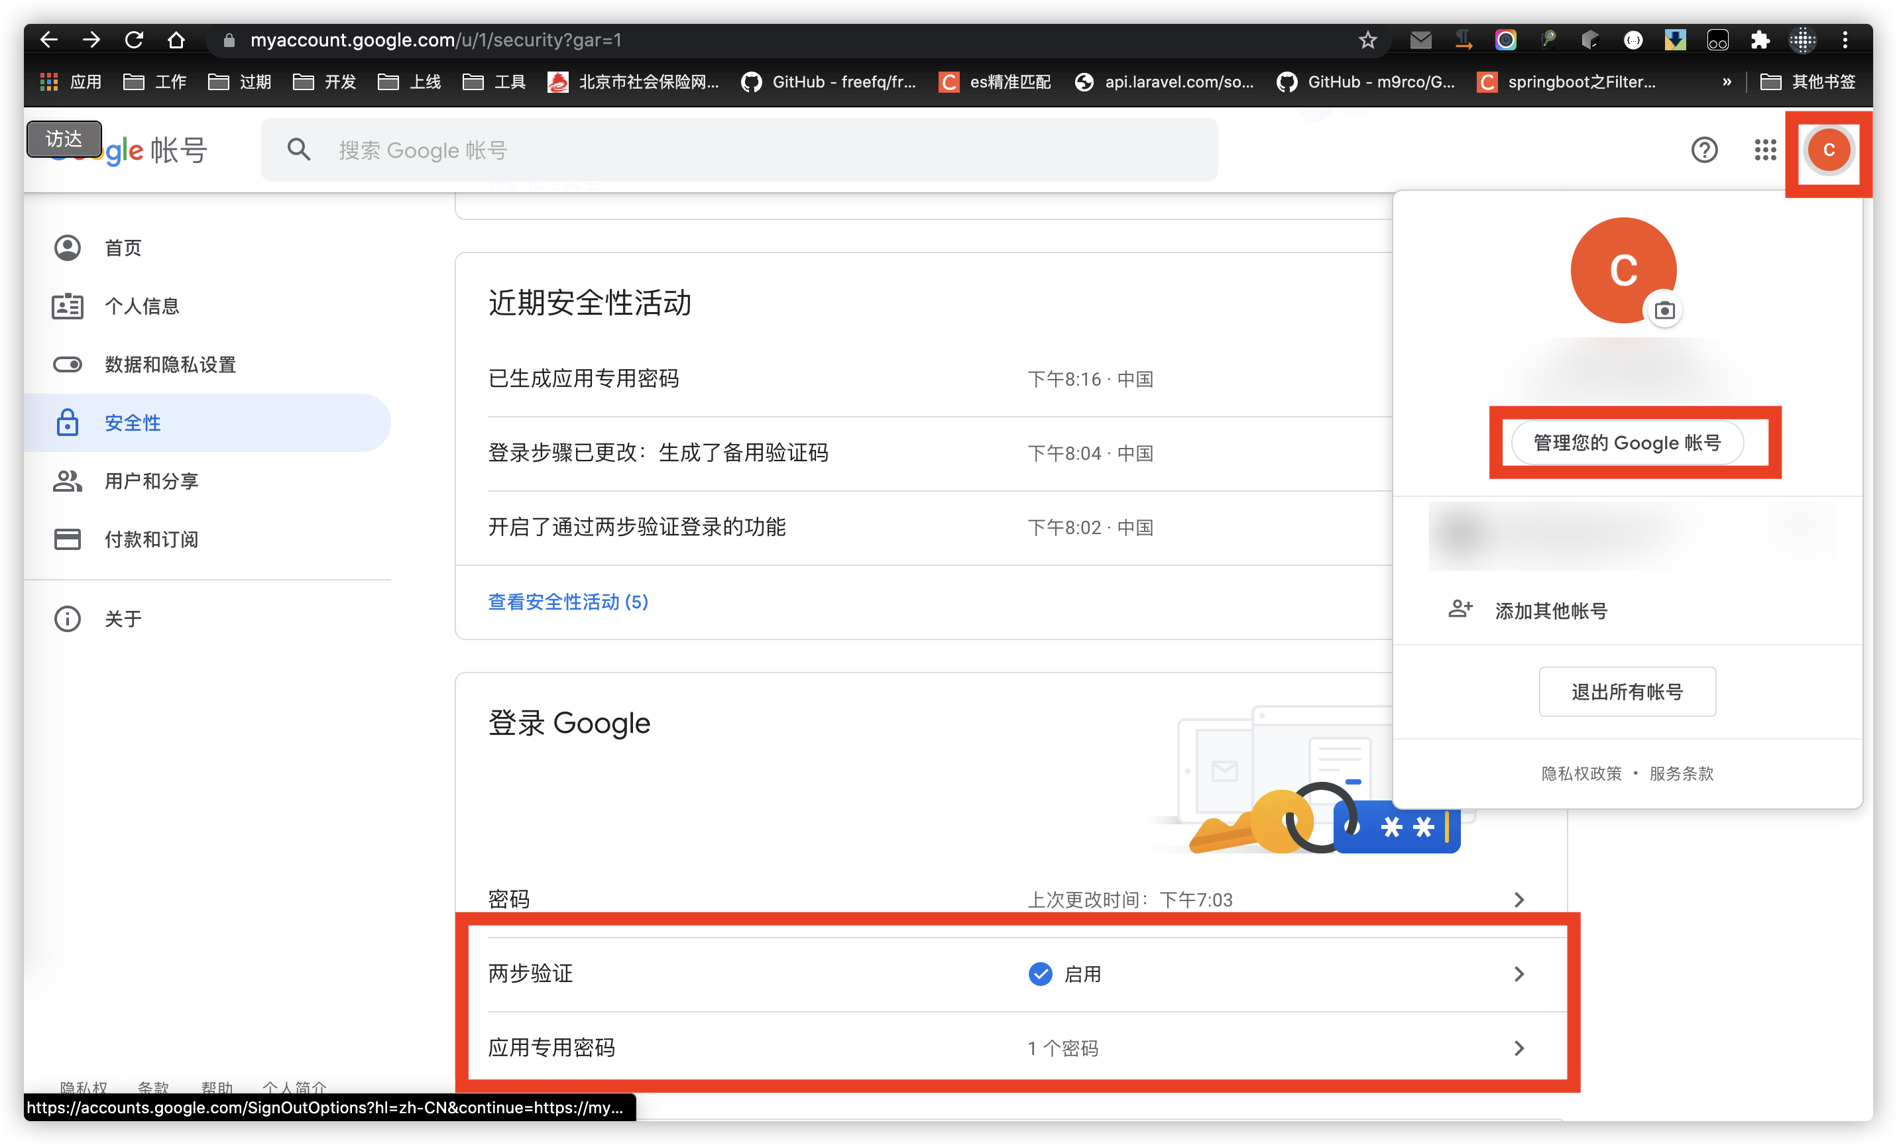Viewport: 1897px width, 1145px height.
Task: Open the 北京市社会保险网 bookmark
Action: click(x=634, y=82)
